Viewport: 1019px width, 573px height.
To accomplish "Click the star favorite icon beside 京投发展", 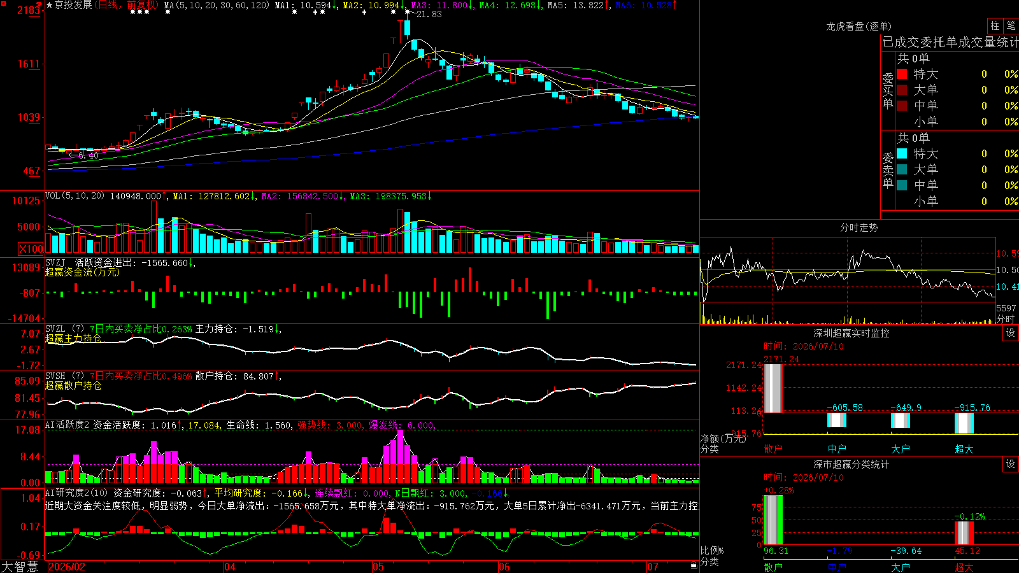I will coord(50,5).
